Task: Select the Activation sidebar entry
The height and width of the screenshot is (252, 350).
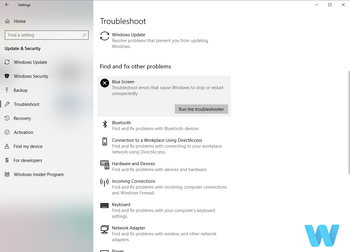Action: pyautogui.click(x=23, y=132)
